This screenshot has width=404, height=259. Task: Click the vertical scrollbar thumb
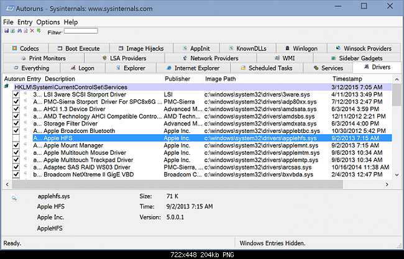pyautogui.click(x=397, y=95)
